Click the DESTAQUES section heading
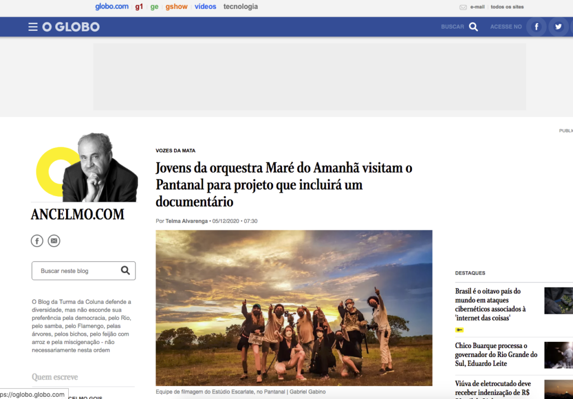The image size is (573, 399). [x=470, y=273]
